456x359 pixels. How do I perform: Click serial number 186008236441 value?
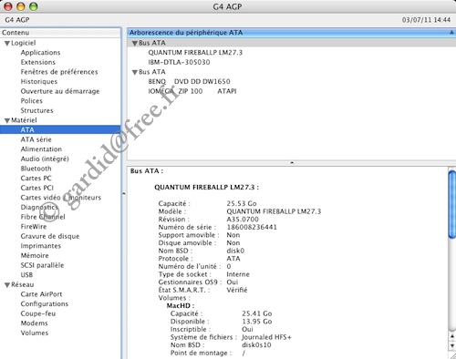tap(252, 227)
